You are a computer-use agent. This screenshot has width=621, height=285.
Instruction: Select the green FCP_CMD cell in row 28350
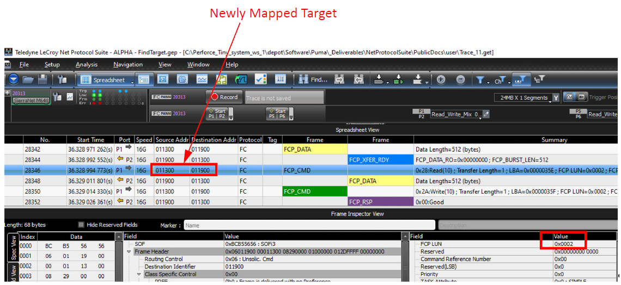[x=315, y=191]
